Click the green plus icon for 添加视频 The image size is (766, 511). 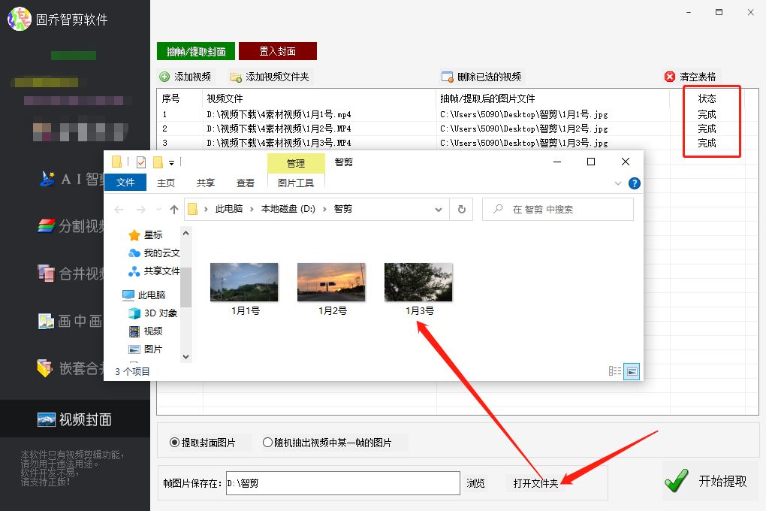coord(164,77)
